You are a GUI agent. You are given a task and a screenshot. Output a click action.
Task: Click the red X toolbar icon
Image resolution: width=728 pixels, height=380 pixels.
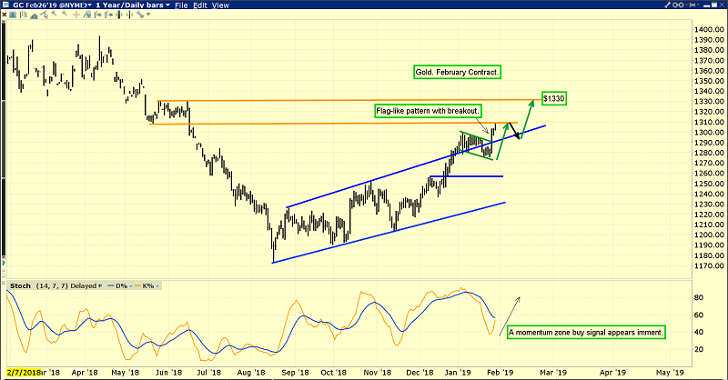[x=5, y=15]
